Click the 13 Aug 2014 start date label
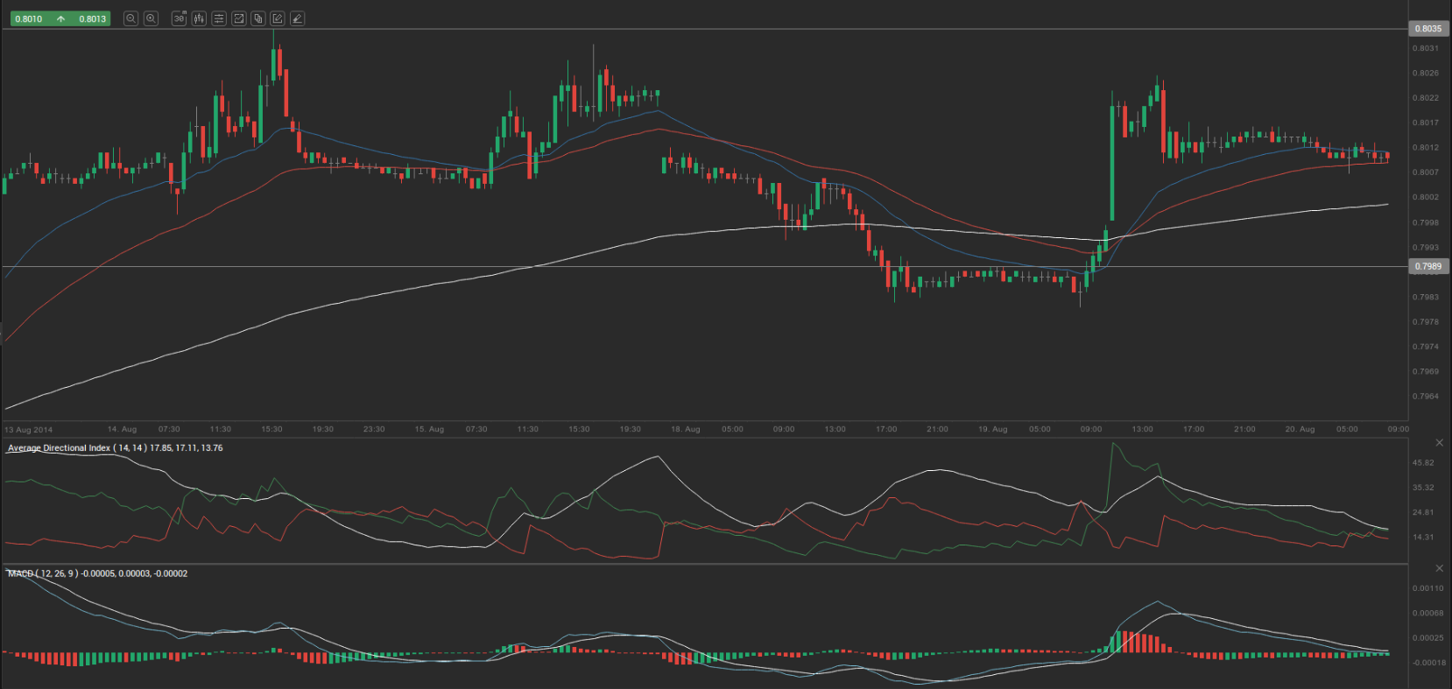The image size is (1452, 689). coord(29,430)
